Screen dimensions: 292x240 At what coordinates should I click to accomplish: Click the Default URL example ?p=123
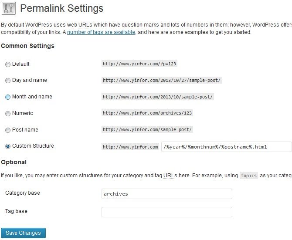(x=139, y=64)
